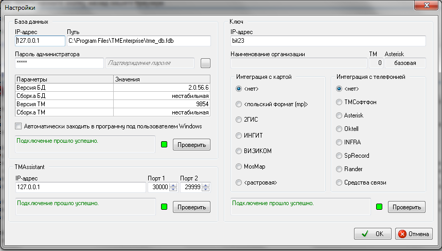Decrease Порт 1 value with down arrow
This screenshot has width=442, height=251.
click(x=173, y=190)
